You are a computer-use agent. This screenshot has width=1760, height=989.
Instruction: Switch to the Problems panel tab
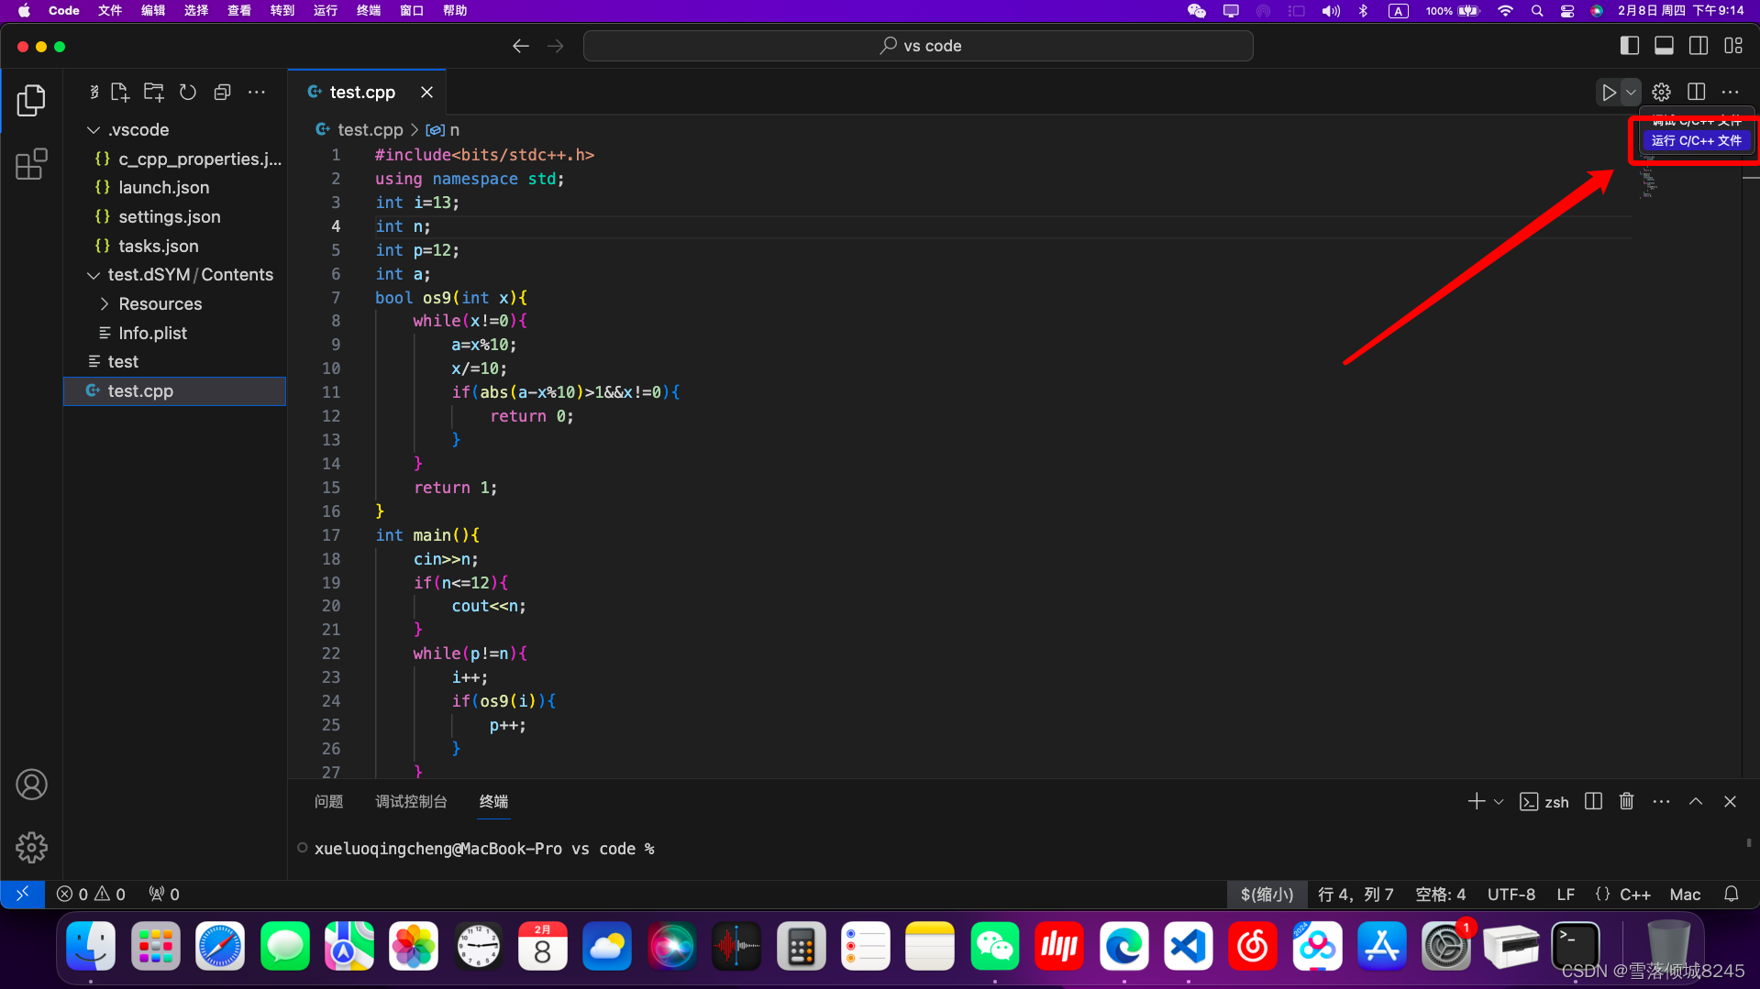pyautogui.click(x=328, y=802)
